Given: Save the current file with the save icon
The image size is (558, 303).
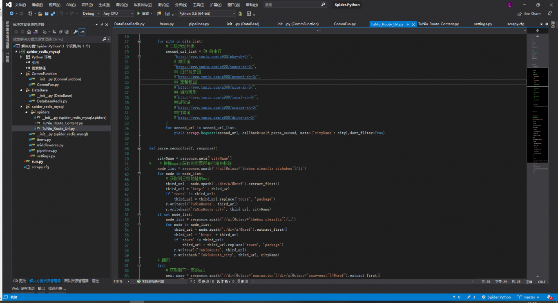Looking at the screenshot, I should [47, 13].
